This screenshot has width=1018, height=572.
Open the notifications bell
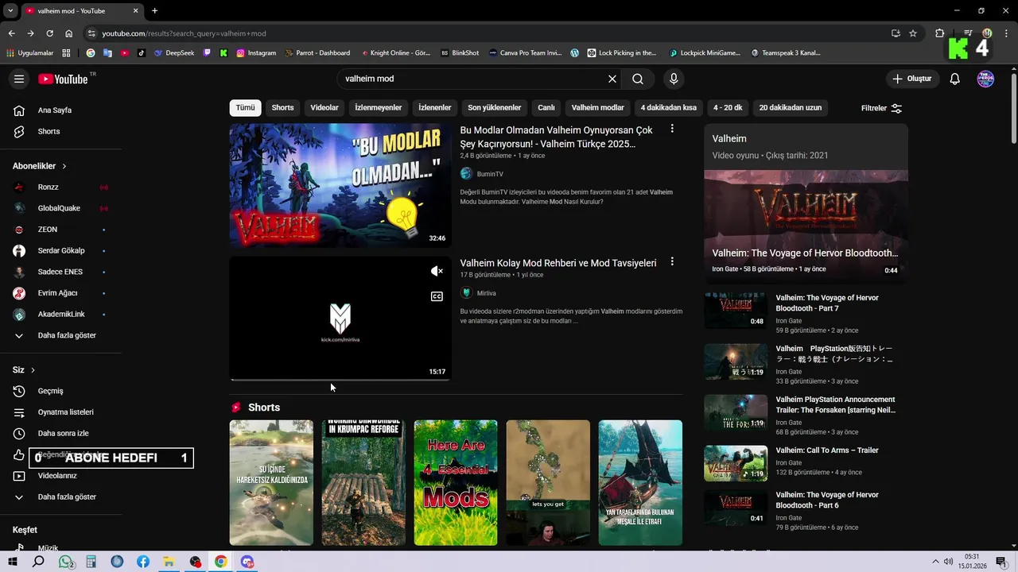(x=955, y=79)
